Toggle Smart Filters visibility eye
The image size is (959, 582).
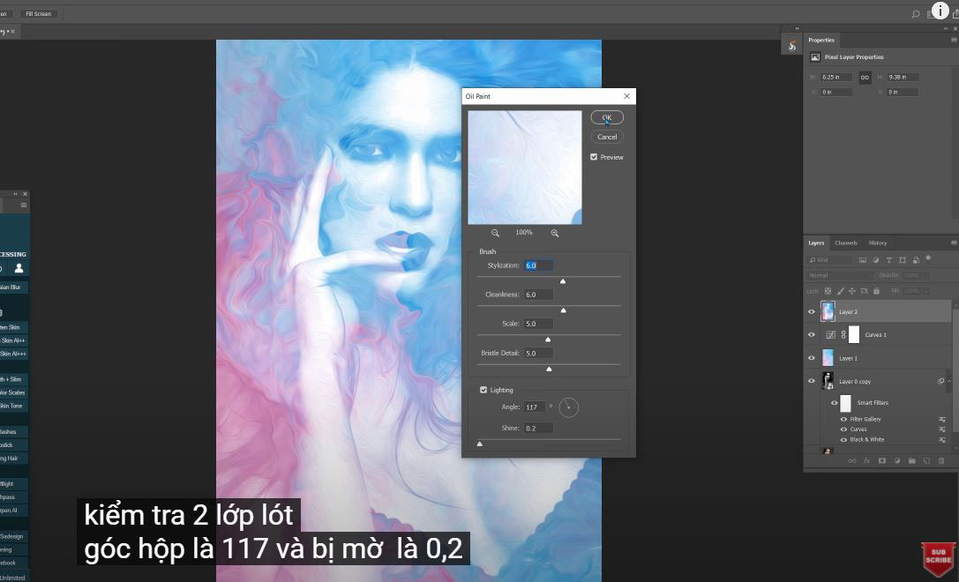(x=835, y=403)
